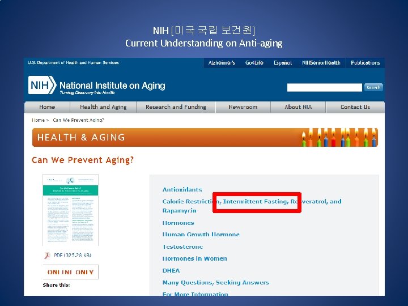Open Calorie Restriction, Intermittent Fasting link
Viewport: 408px width, 306px height.
[252, 206]
